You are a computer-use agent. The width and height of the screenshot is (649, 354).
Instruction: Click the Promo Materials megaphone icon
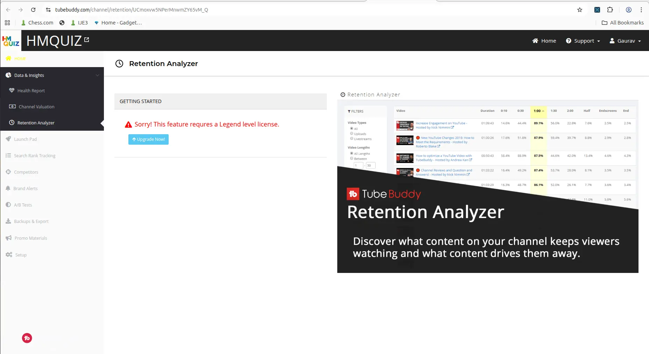point(9,238)
